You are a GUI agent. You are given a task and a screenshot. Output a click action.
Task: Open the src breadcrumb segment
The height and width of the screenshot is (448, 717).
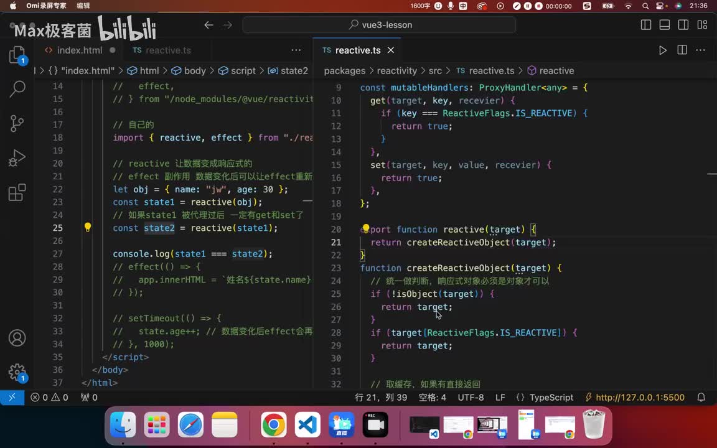point(435,71)
